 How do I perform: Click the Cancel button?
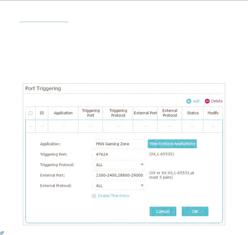163,211
